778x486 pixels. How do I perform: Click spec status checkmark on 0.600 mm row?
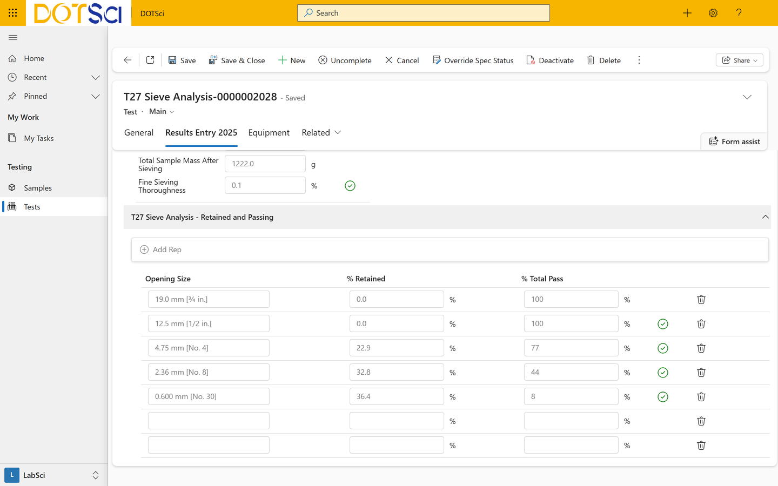click(663, 397)
